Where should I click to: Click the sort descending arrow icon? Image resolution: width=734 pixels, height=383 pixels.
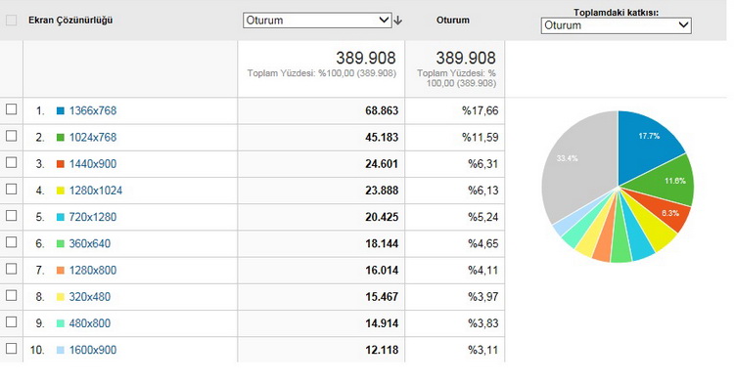click(398, 21)
